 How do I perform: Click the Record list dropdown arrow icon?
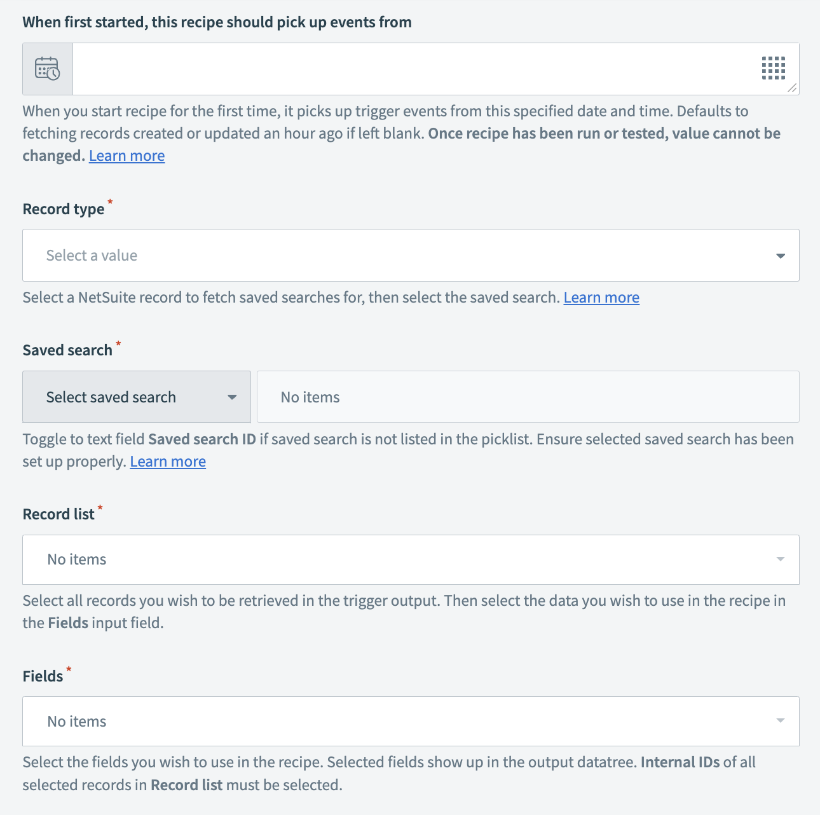coord(779,559)
